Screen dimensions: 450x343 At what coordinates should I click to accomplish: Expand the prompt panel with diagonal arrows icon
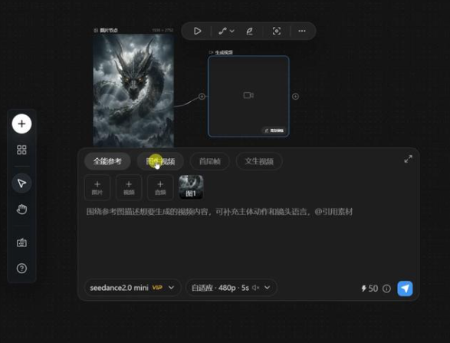point(408,159)
